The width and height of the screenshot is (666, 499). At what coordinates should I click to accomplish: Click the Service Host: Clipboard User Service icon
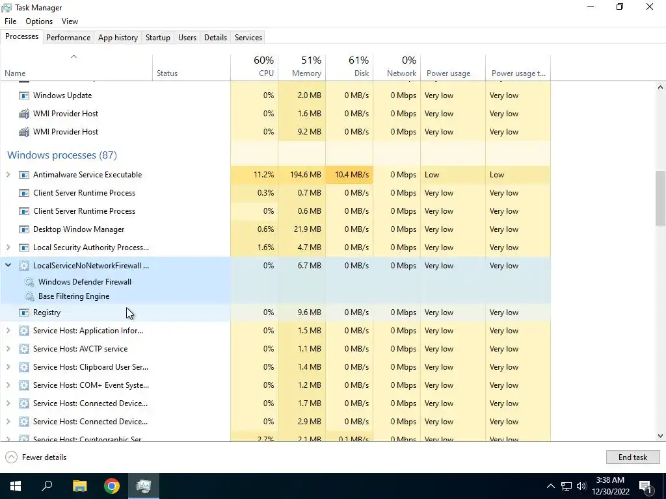tap(24, 368)
